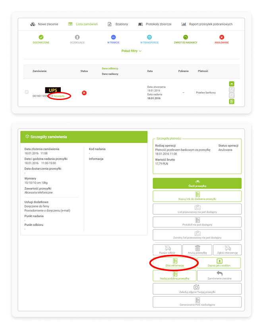Filter by Zwrot do nadawcy icon

[186, 37]
